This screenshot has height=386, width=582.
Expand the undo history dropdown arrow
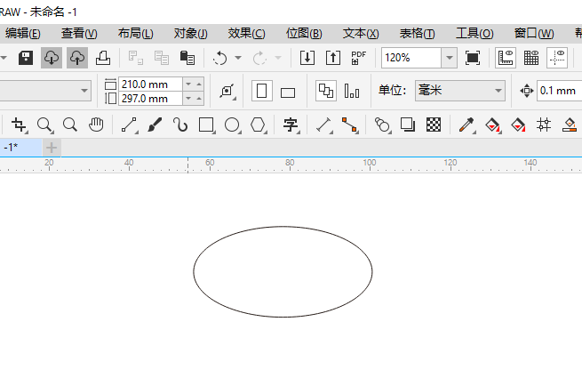[238, 58]
